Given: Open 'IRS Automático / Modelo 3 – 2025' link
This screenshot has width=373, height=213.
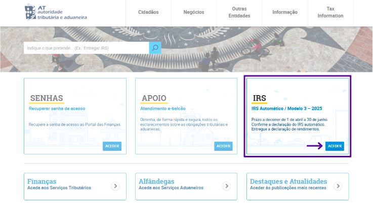Looking at the screenshot, I should 286,108.
